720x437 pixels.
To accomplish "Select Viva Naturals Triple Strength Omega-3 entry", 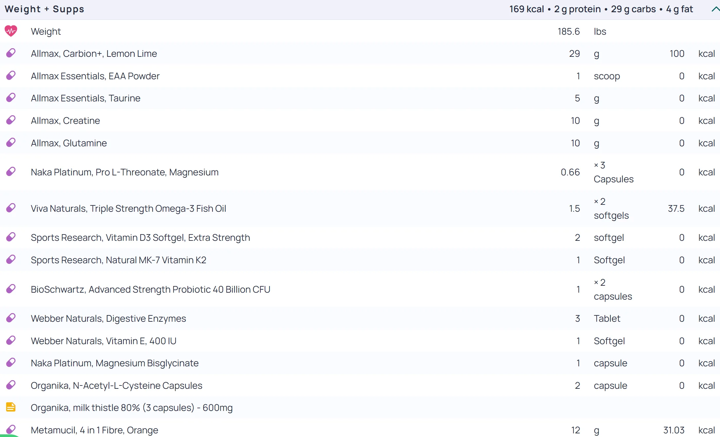I will [128, 208].
